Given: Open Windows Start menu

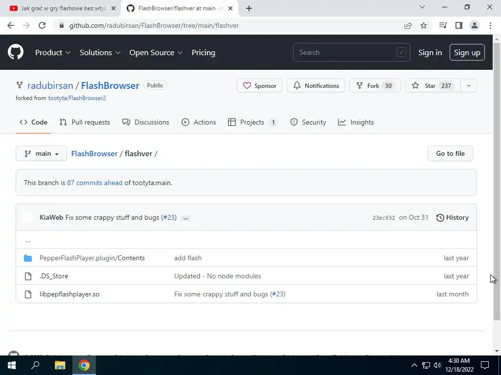Looking at the screenshot, I should click(12, 365).
